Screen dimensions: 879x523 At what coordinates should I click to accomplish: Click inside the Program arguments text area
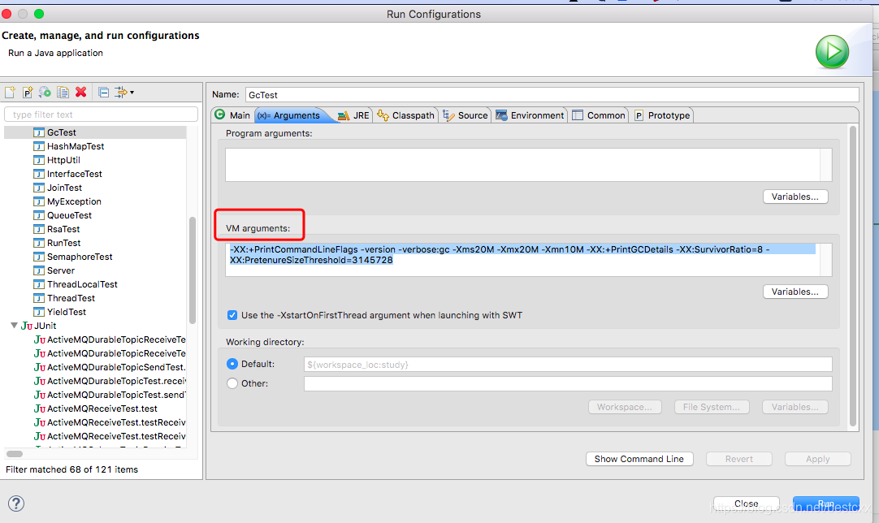[x=522, y=165]
